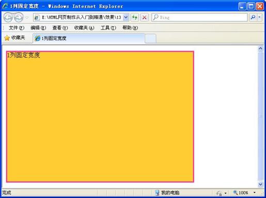Open the 查看(V) menu
The height and width of the screenshot is (198, 266).
click(60, 28)
